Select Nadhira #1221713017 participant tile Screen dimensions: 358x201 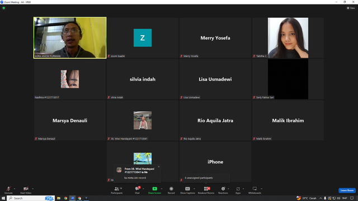pos(70,79)
